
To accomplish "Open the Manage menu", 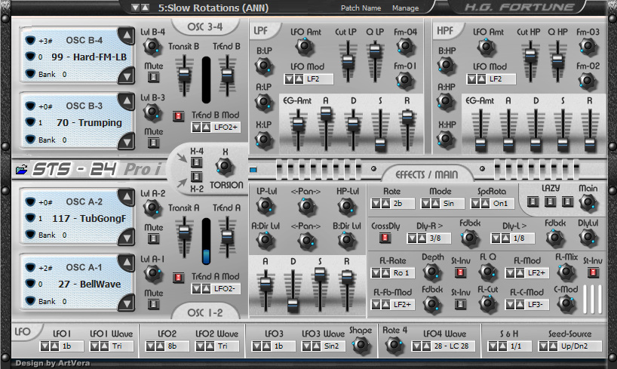I will [405, 8].
